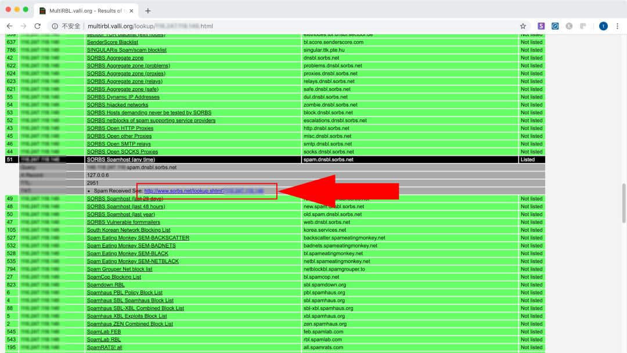Close the MultiRBL.valli.org tab
Image resolution: width=627 pixels, height=353 pixels.
(x=131, y=11)
